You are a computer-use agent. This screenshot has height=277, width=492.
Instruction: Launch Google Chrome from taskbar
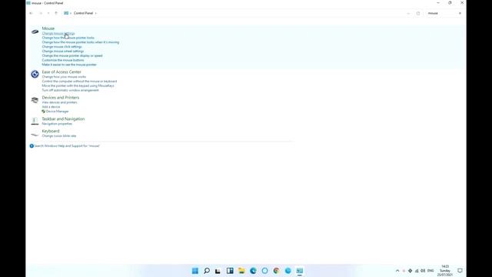(276, 271)
